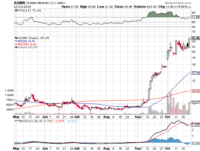Click the 1.00M volume axis label
Screen dimensions: 200x151
click(x=9, y=95)
